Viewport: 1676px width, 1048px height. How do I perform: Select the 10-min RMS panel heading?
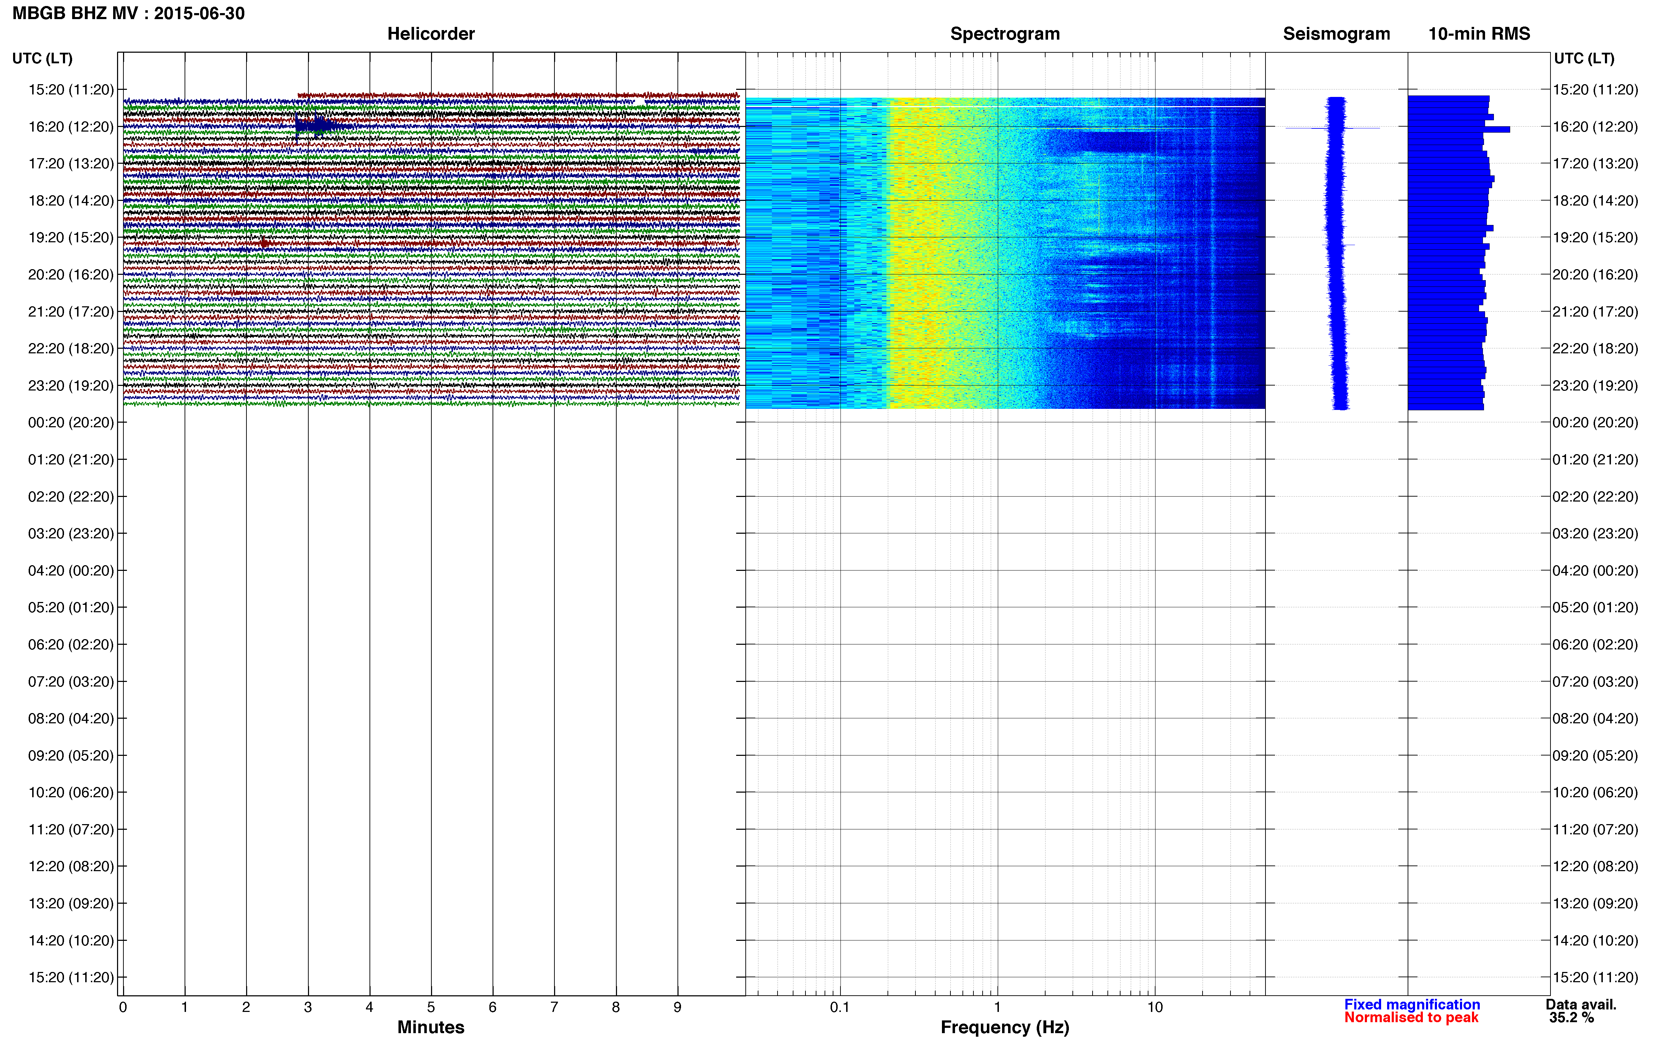pyautogui.click(x=1479, y=34)
